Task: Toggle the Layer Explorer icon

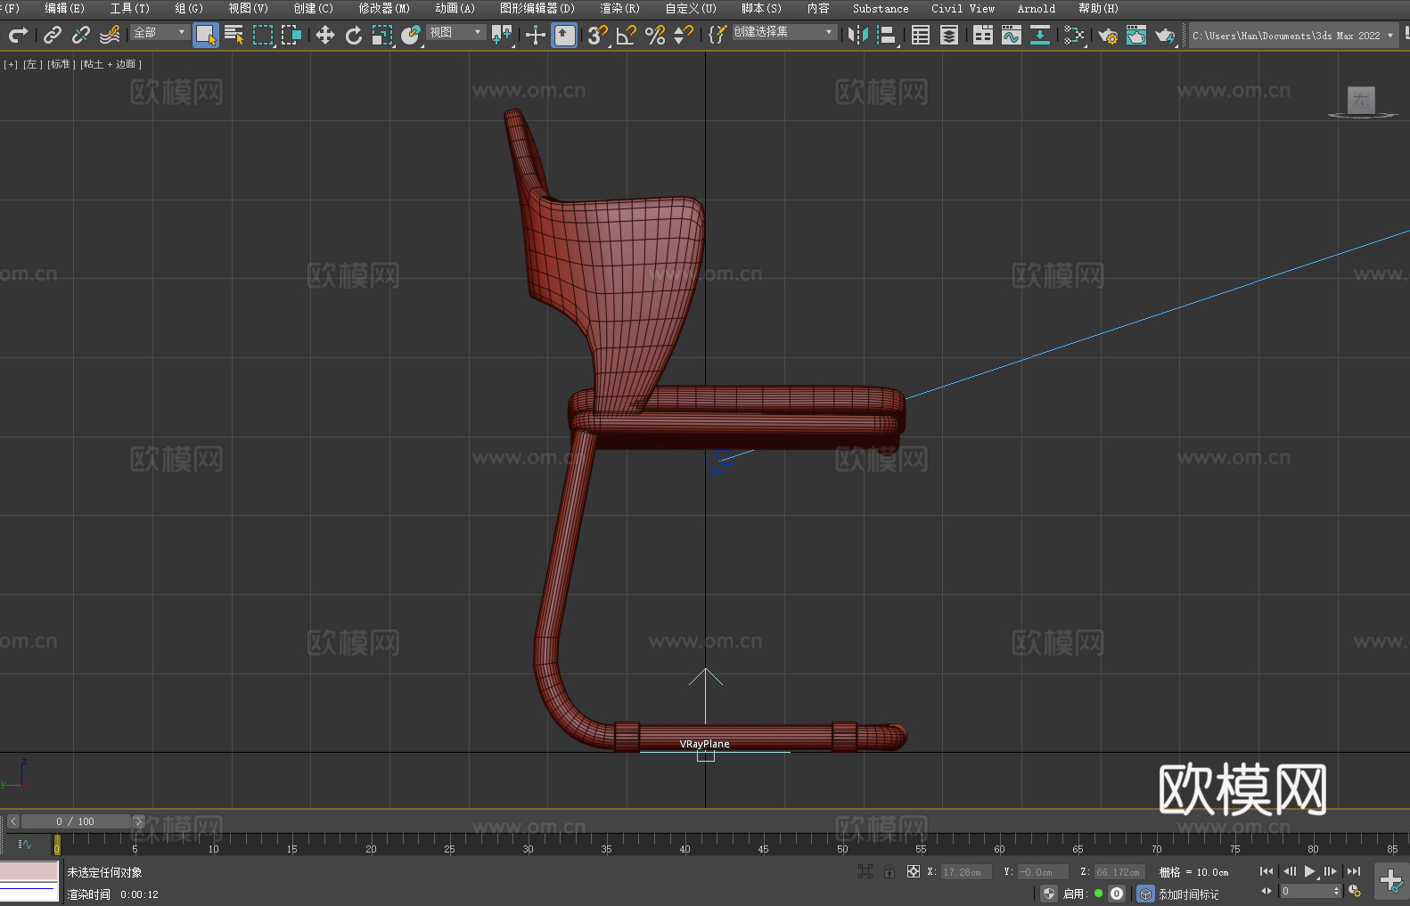Action: 949,35
